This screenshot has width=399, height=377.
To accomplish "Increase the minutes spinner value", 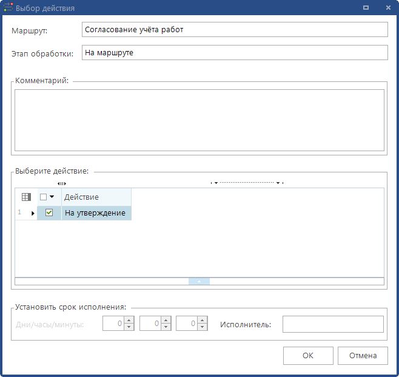I will coord(203,321).
